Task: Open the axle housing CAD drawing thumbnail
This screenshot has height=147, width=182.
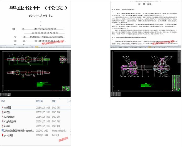Action: [x=35, y=73]
